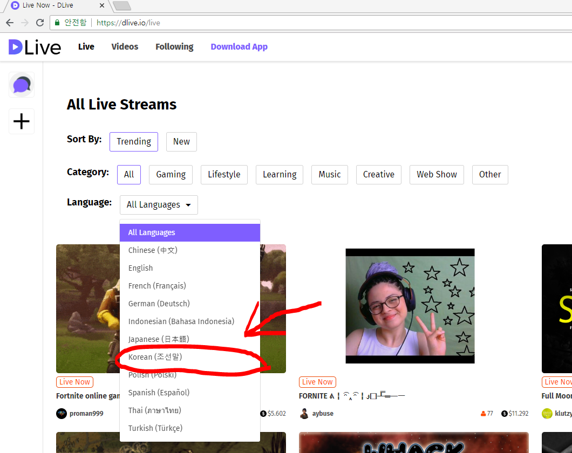Image resolution: width=572 pixels, height=453 pixels.
Task: Open the Live nav item
Action: (86, 47)
